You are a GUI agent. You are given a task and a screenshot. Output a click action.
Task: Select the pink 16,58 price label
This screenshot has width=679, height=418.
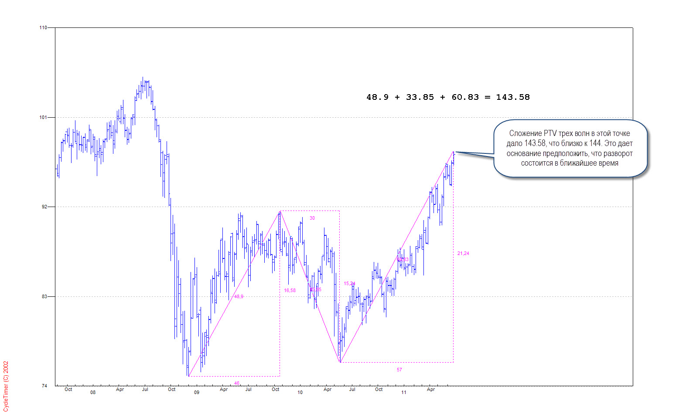pyautogui.click(x=290, y=290)
